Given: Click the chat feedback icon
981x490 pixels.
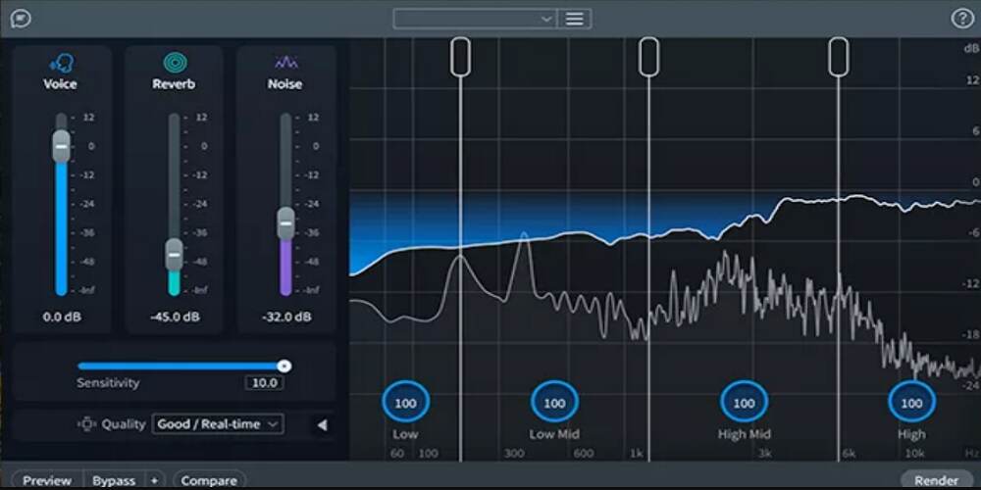Looking at the screenshot, I should (21, 19).
